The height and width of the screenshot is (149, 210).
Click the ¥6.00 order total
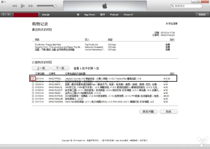tap(166, 96)
